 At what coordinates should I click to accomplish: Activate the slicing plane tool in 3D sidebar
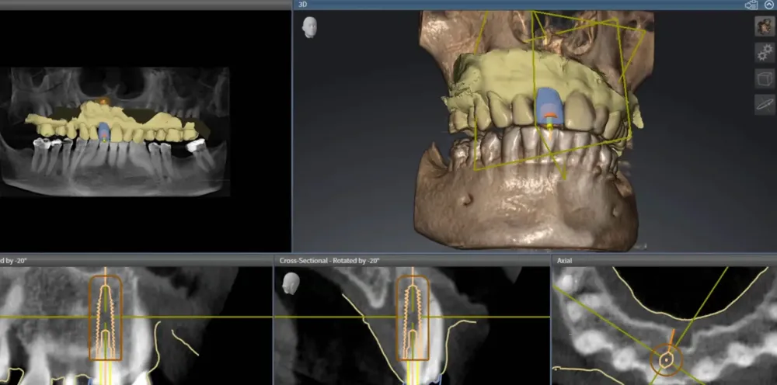pyautogui.click(x=765, y=104)
